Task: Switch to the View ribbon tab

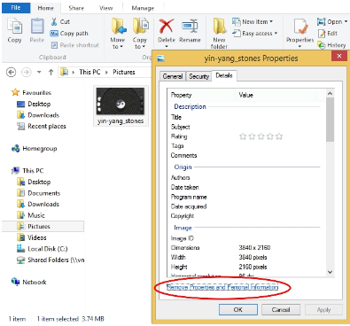Action: 105,8
